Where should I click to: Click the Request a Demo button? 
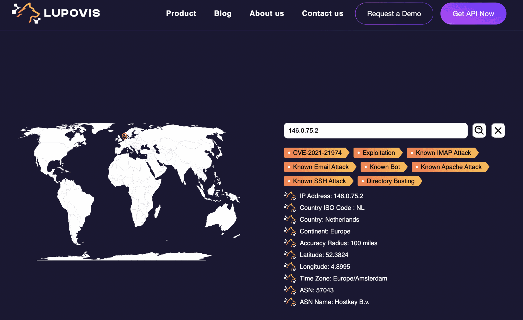(394, 14)
